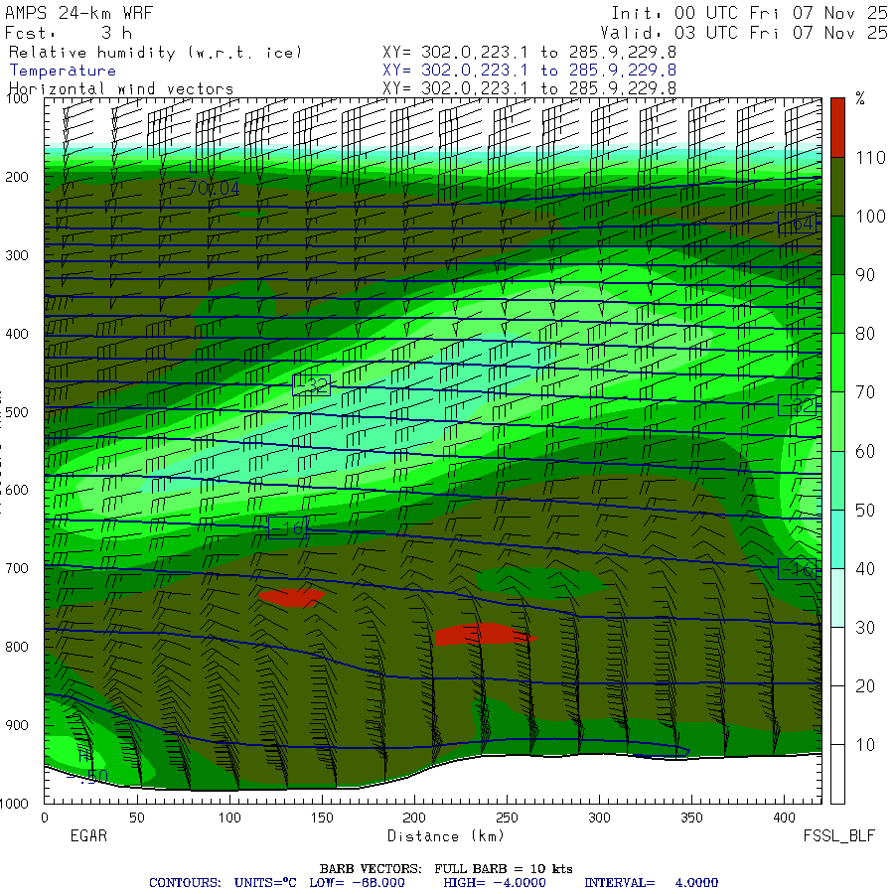Click the 0 tick label on the distance axis
The height and width of the screenshot is (894, 894).
[45, 818]
